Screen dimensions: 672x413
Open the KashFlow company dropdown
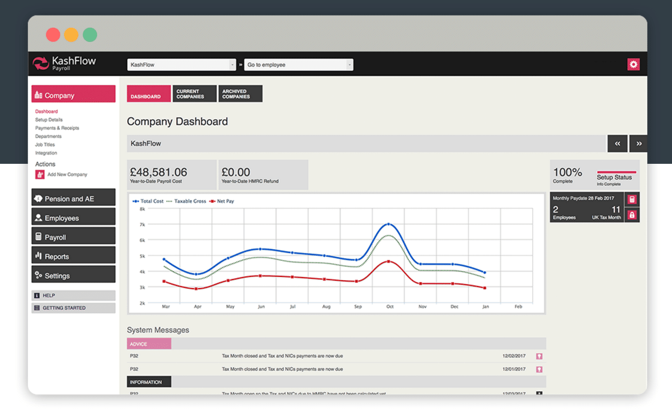pyautogui.click(x=181, y=65)
